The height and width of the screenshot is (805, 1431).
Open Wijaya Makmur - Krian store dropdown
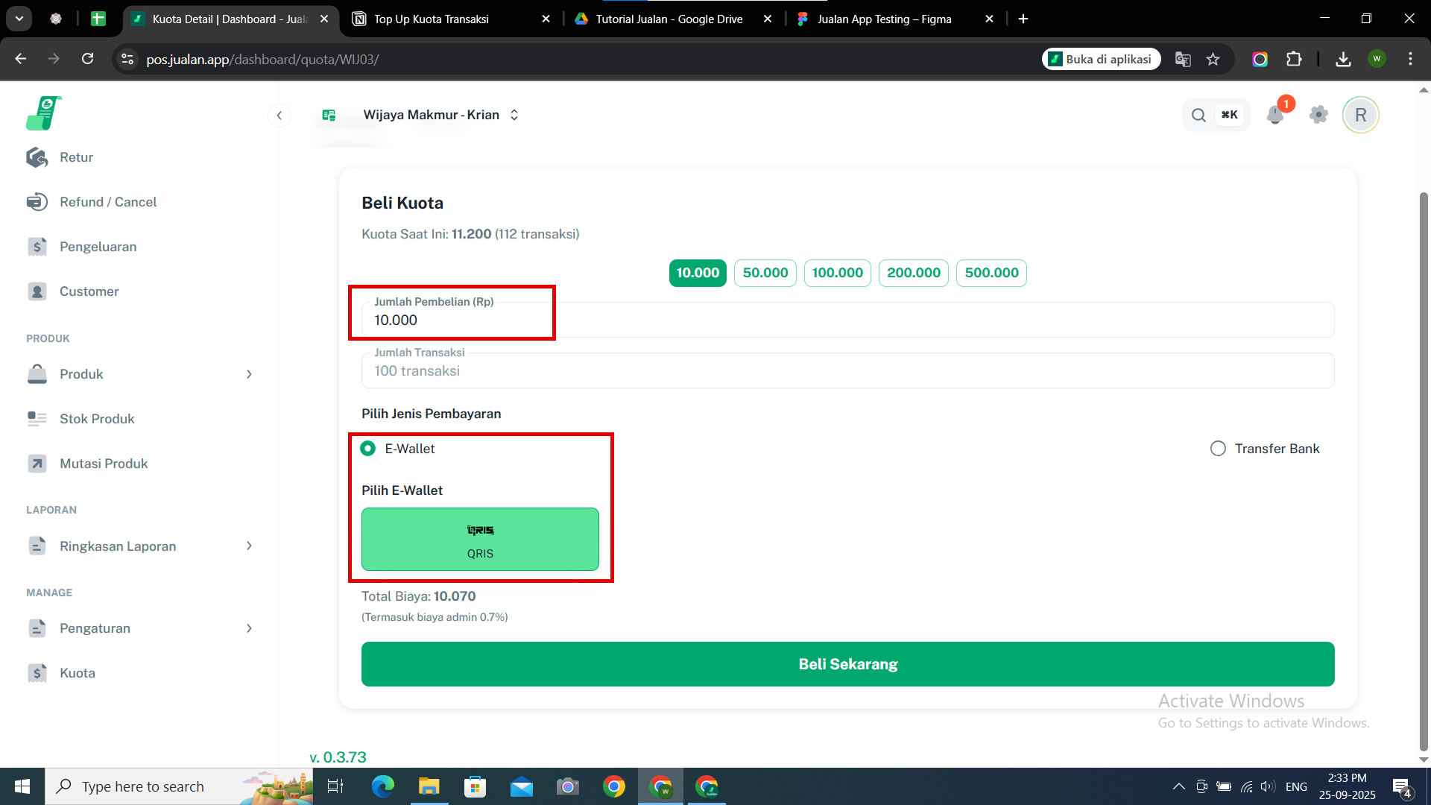[x=440, y=115]
